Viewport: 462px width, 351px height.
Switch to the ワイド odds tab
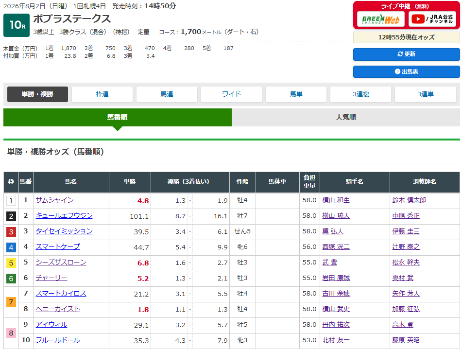[231, 94]
